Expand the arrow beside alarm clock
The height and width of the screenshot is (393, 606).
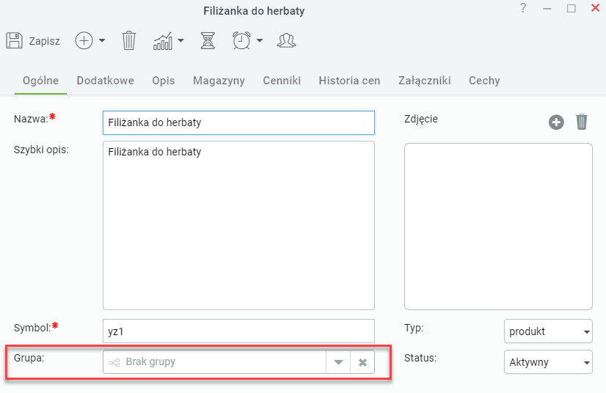(260, 40)
